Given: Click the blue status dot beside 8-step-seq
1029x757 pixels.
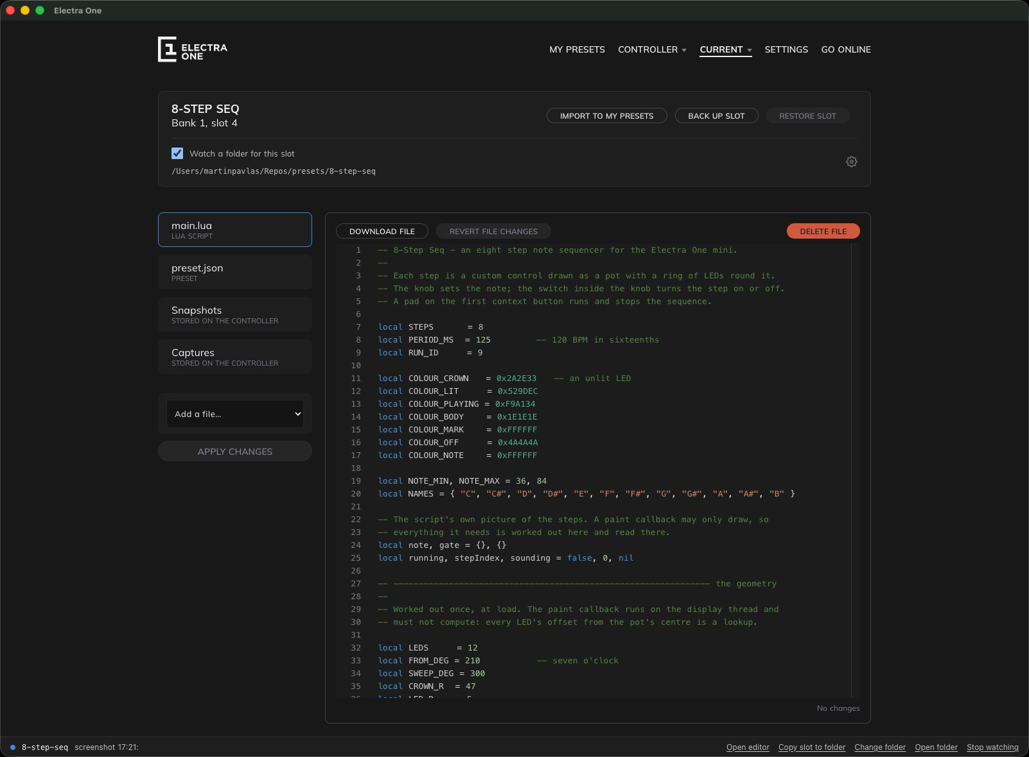Looking at the screenshot, I should [x=12, y=747].
